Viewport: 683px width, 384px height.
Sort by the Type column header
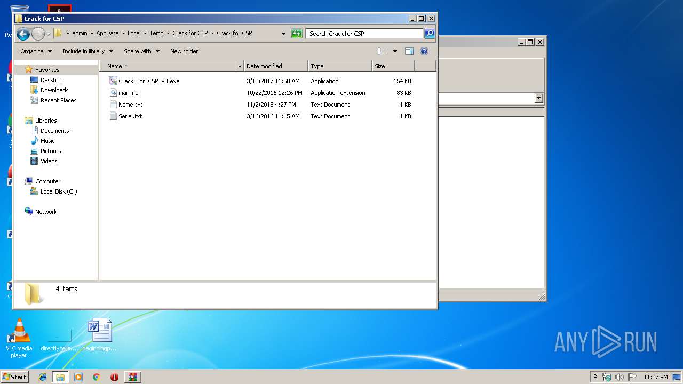point(340,66)
